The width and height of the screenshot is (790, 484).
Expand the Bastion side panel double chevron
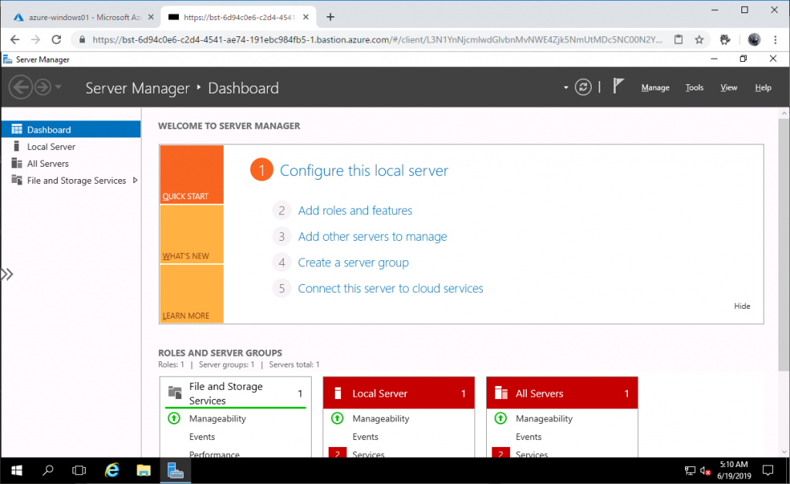7,274
